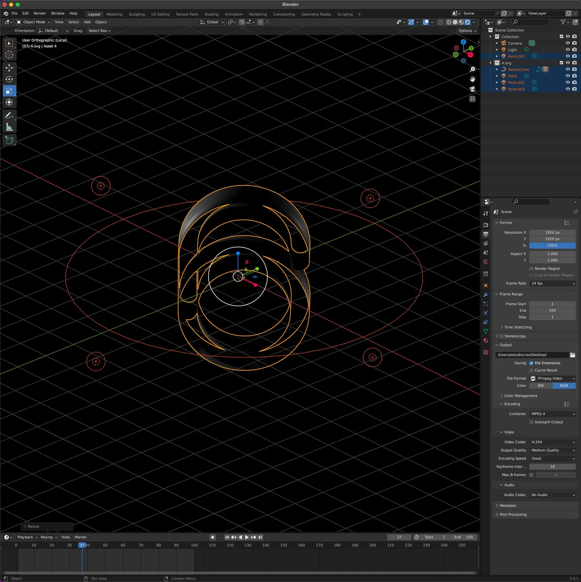Select the Add Cube tool

[9, 140]
